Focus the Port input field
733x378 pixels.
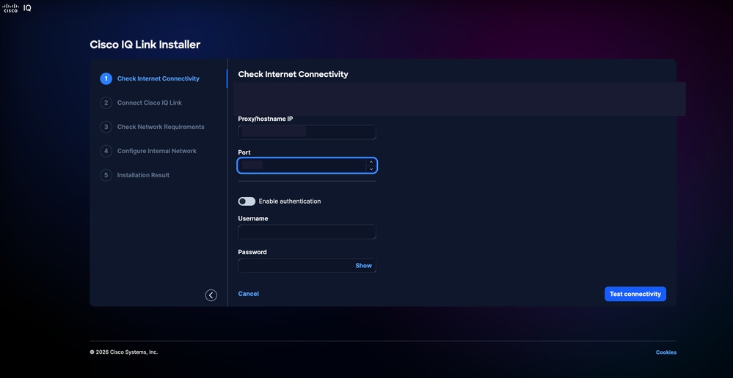click(x=307, y=166)
